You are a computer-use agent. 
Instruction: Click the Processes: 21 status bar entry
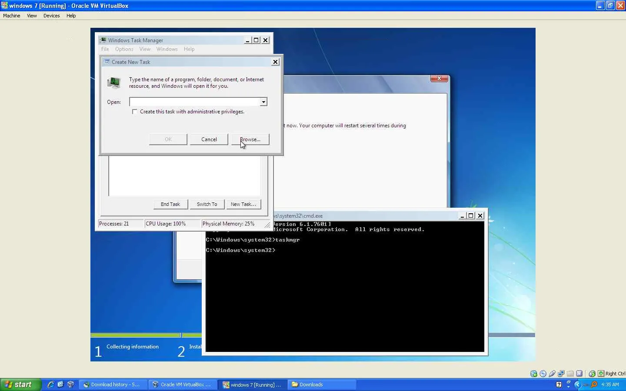[121, 224]
